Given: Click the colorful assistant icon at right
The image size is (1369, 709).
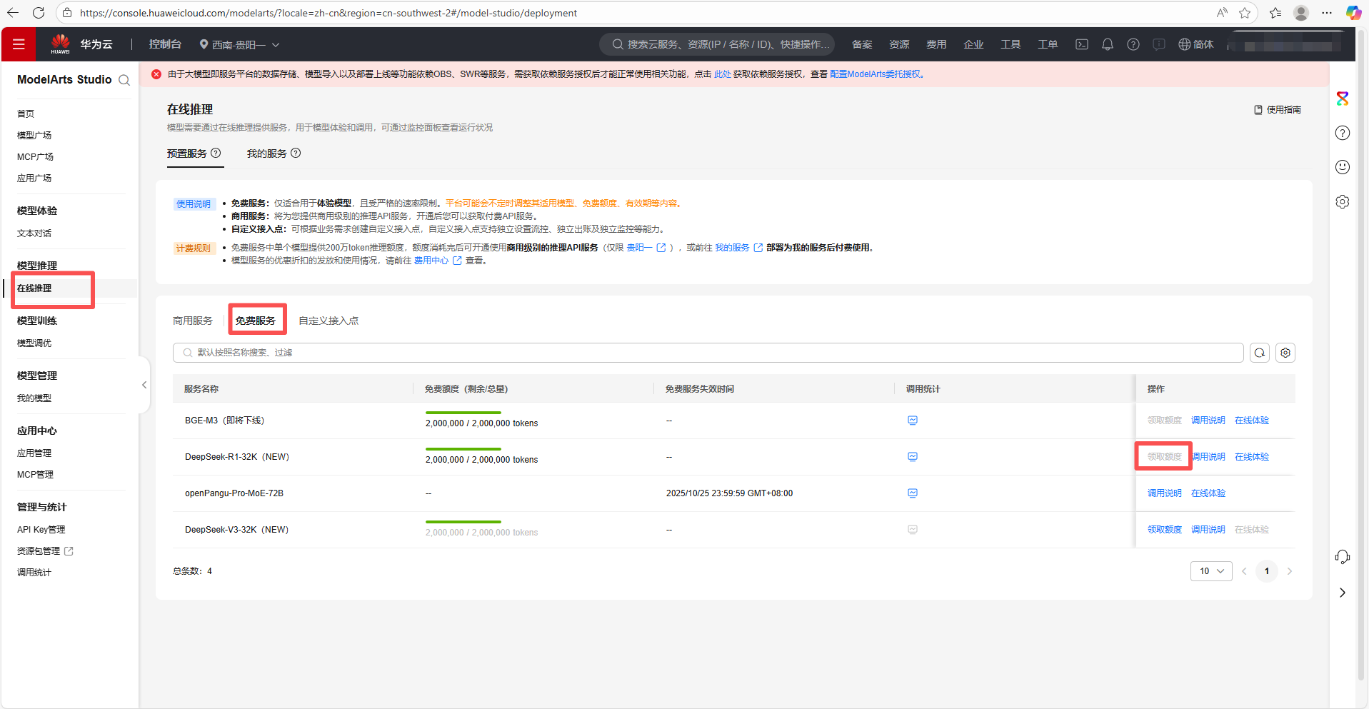Looking at the screenshot, I should pyautogui.click(x=1343, y=99).
